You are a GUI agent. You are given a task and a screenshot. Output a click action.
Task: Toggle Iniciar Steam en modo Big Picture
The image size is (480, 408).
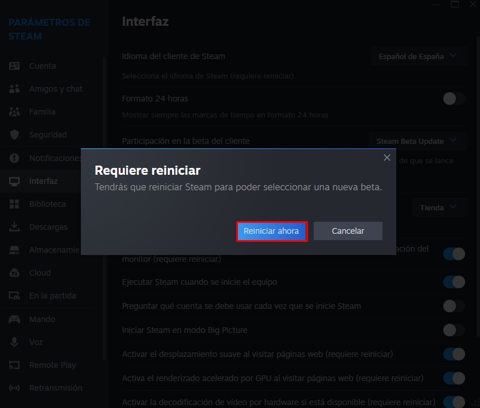click(454, 330)
